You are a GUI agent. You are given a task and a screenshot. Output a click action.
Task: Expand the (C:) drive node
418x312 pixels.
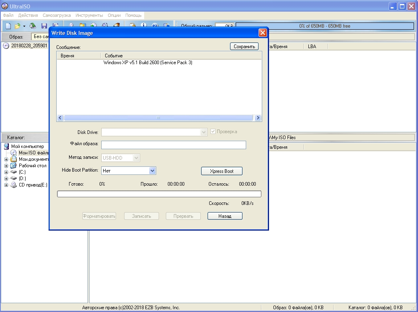point(6,172)
